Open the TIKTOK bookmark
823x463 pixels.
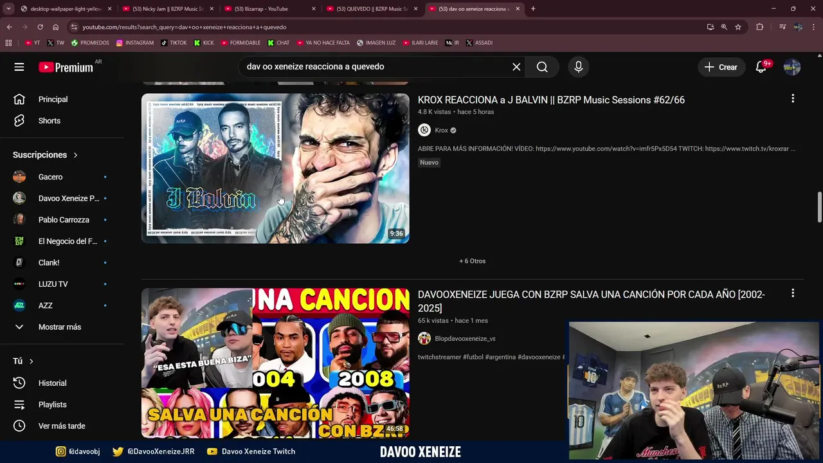tap(174, 43)
